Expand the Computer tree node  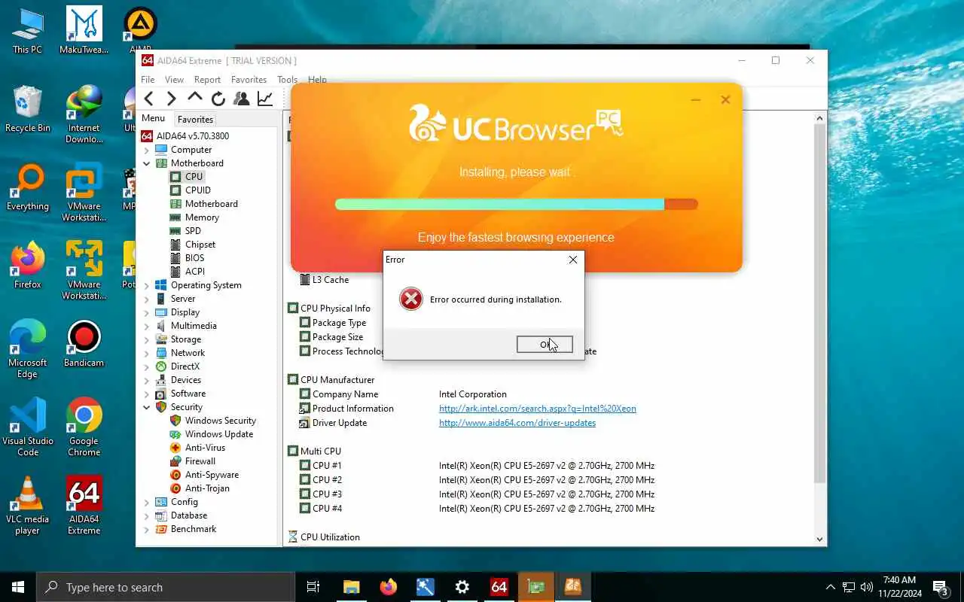click(x=147, y=150)
